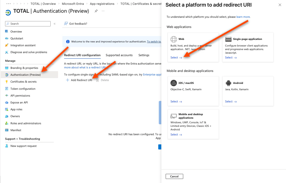286x183 pixels.
Task: Choose Select under Android
Action: point(231,101)
